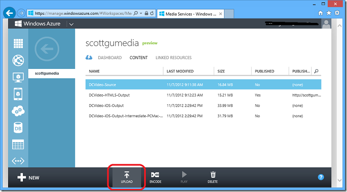Refresh the page with reload icon
Screen dimensions: 347x192
[152, 13]
